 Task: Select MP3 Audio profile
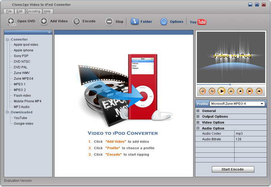22,107
